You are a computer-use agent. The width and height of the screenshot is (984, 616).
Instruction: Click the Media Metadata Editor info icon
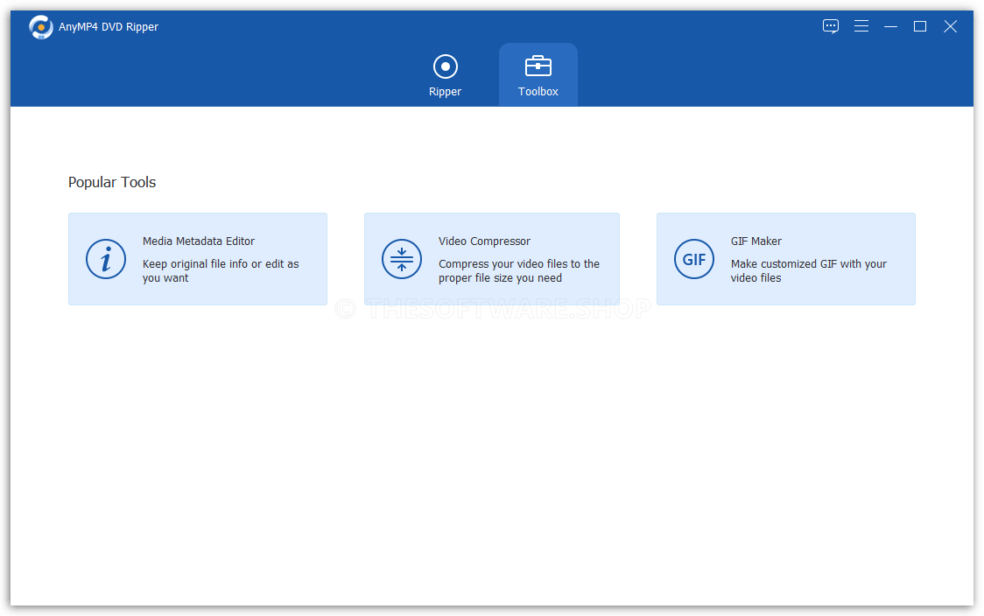click(106, 259)
